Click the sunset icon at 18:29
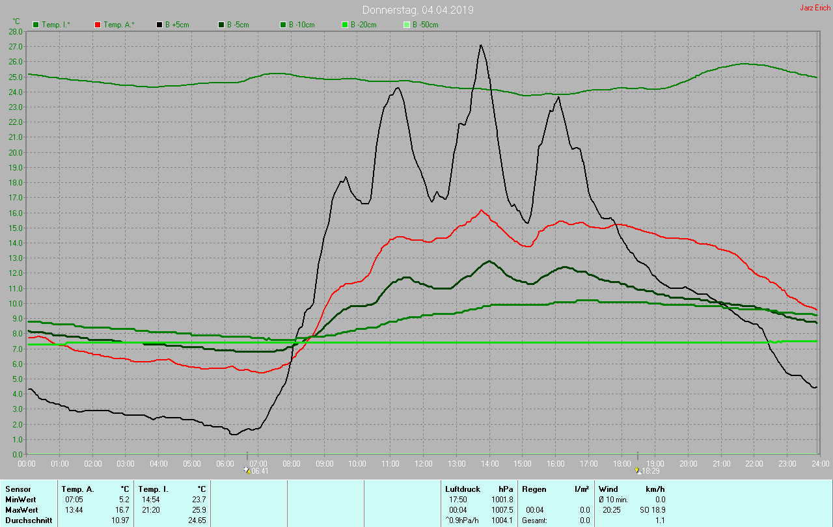 pos(637,471)
